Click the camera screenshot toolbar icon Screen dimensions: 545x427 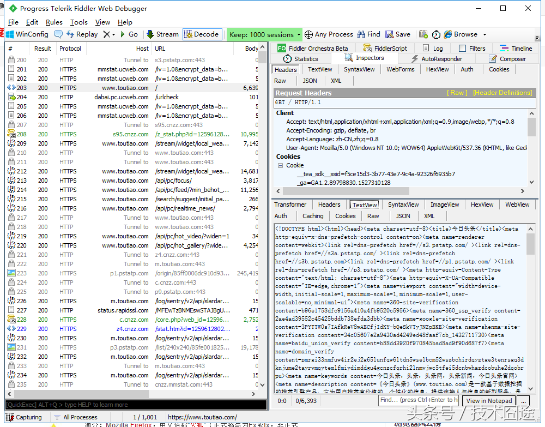point(423,34)
